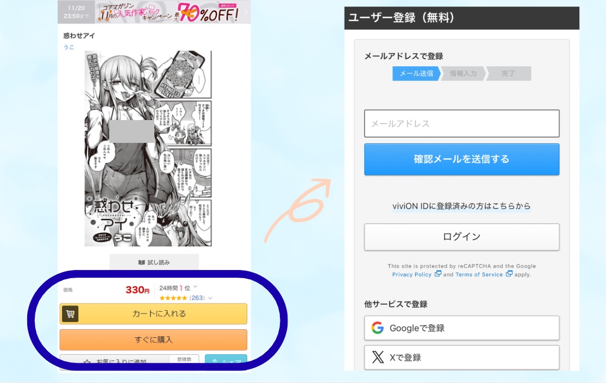Screen dimensions: 606x383
Task: Open the author link うこ
Action: (x=68, y=47)
